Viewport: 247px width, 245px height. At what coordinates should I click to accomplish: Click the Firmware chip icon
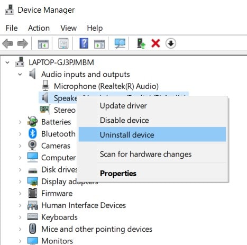click(33, 193)
